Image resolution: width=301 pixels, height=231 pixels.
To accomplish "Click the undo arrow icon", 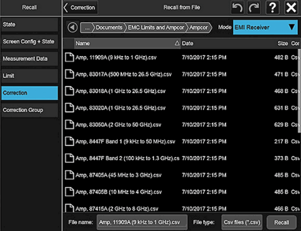I will pyautogui.click(x=237, y=8).
